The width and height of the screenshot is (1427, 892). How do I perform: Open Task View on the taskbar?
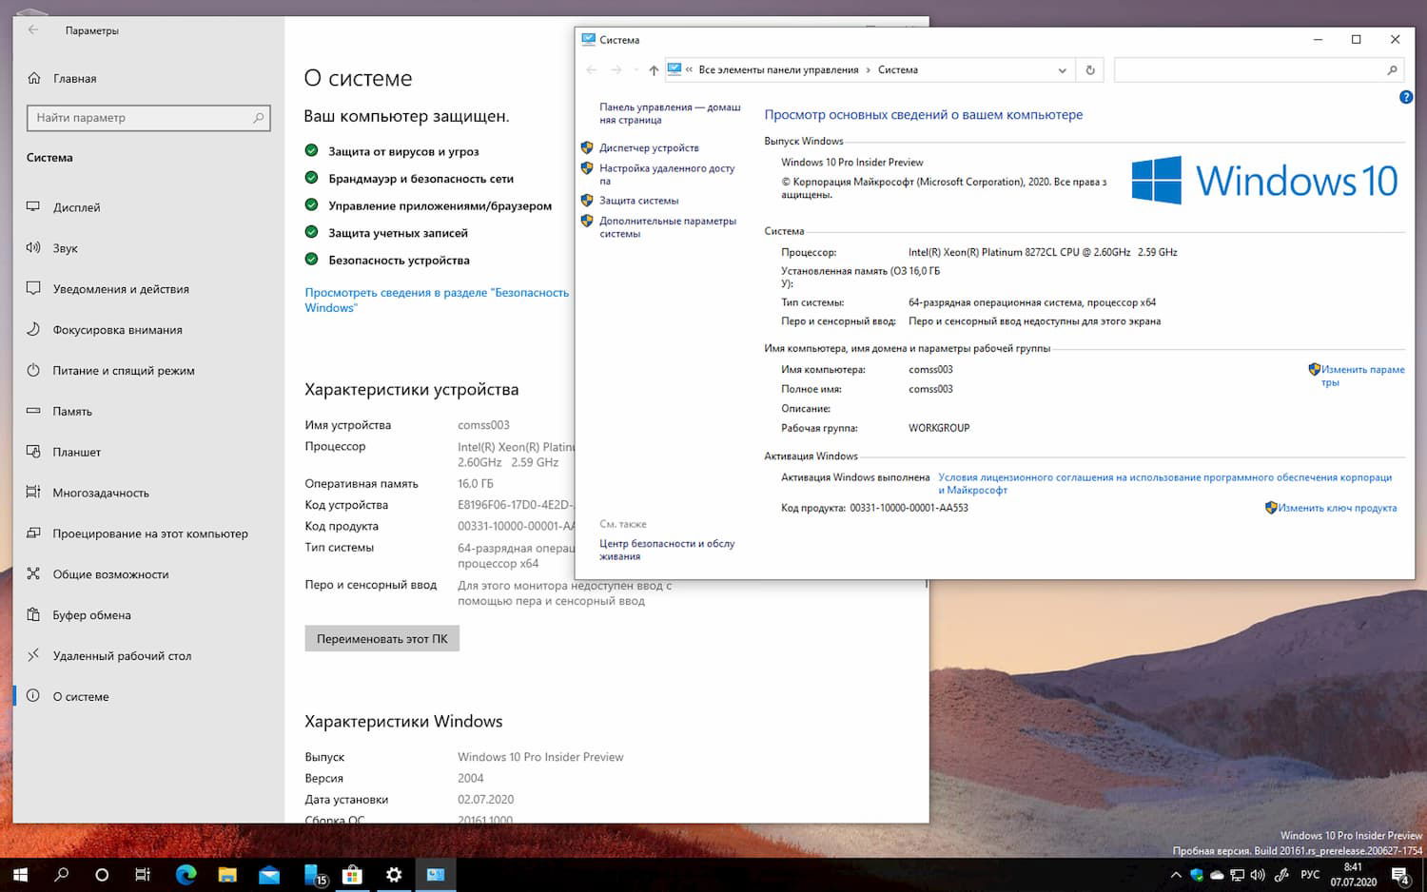click(143, 875)
